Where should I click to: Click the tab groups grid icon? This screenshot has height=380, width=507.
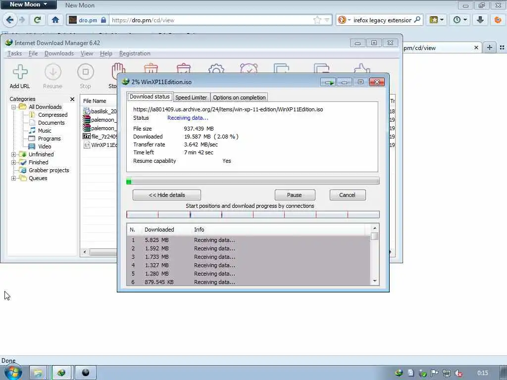[502, 47]
